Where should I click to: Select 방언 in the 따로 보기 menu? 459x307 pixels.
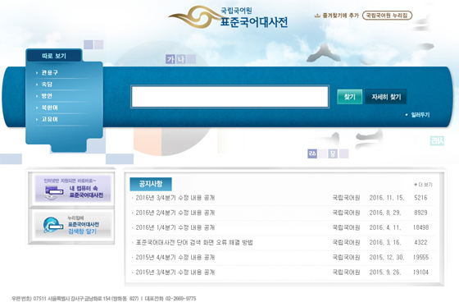47,96
